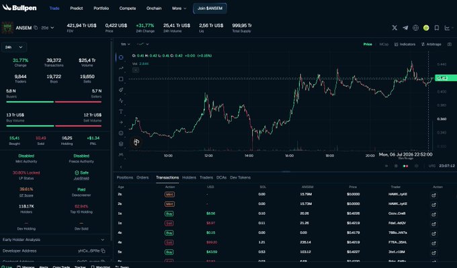Open the token's X (Twitter) page

pyautogui.click(x=394, y=28)
